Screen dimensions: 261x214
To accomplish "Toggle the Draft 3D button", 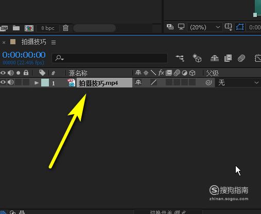I will tap(197, 58).
